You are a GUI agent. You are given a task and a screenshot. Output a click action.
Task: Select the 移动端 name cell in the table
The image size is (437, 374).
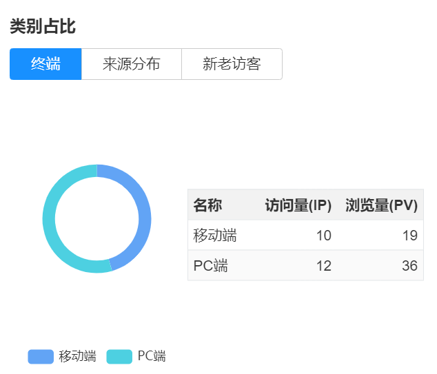(x=215, y=236)
